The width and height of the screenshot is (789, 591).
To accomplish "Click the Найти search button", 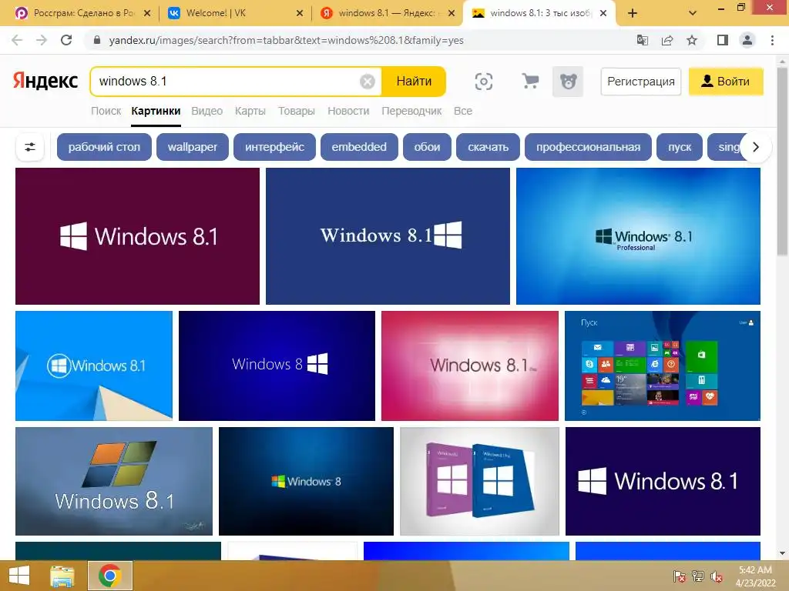I will [414, 82].
